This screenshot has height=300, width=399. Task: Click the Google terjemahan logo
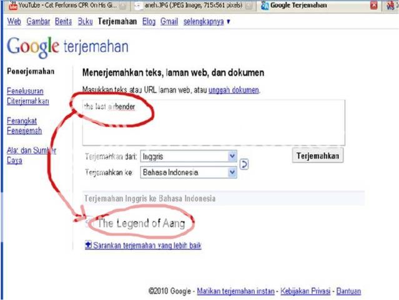tap(67, 47)
